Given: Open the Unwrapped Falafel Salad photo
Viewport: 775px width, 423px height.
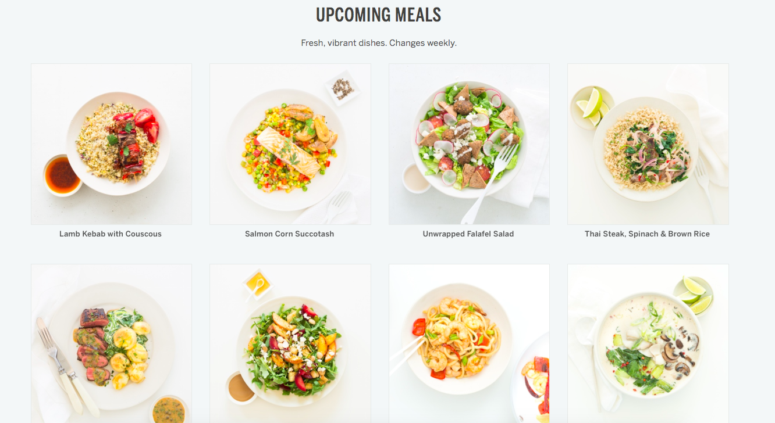Looking at the screenshot, I should coord(469,144).
